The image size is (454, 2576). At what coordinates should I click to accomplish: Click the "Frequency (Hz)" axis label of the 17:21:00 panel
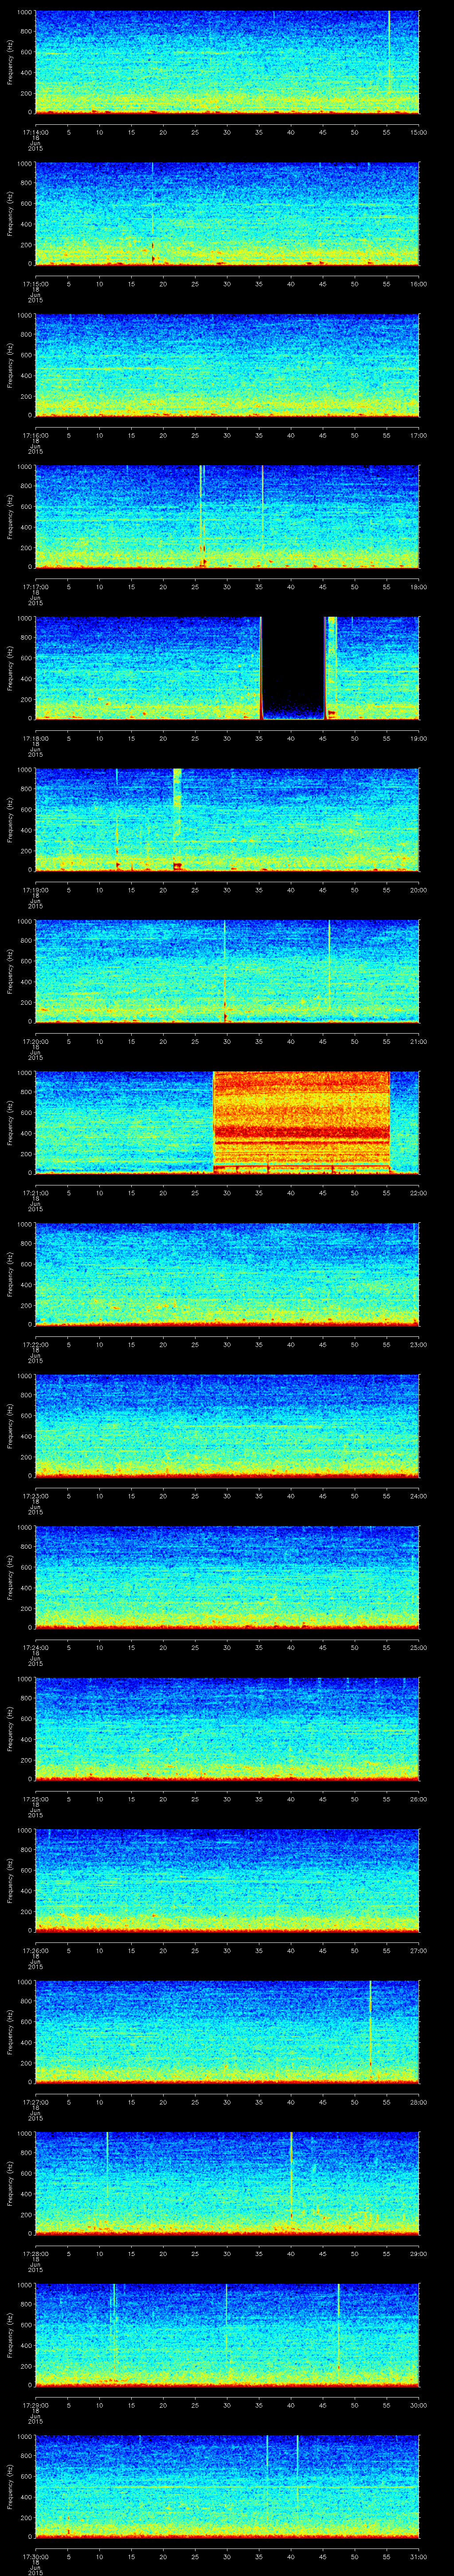coord(11,1123)
